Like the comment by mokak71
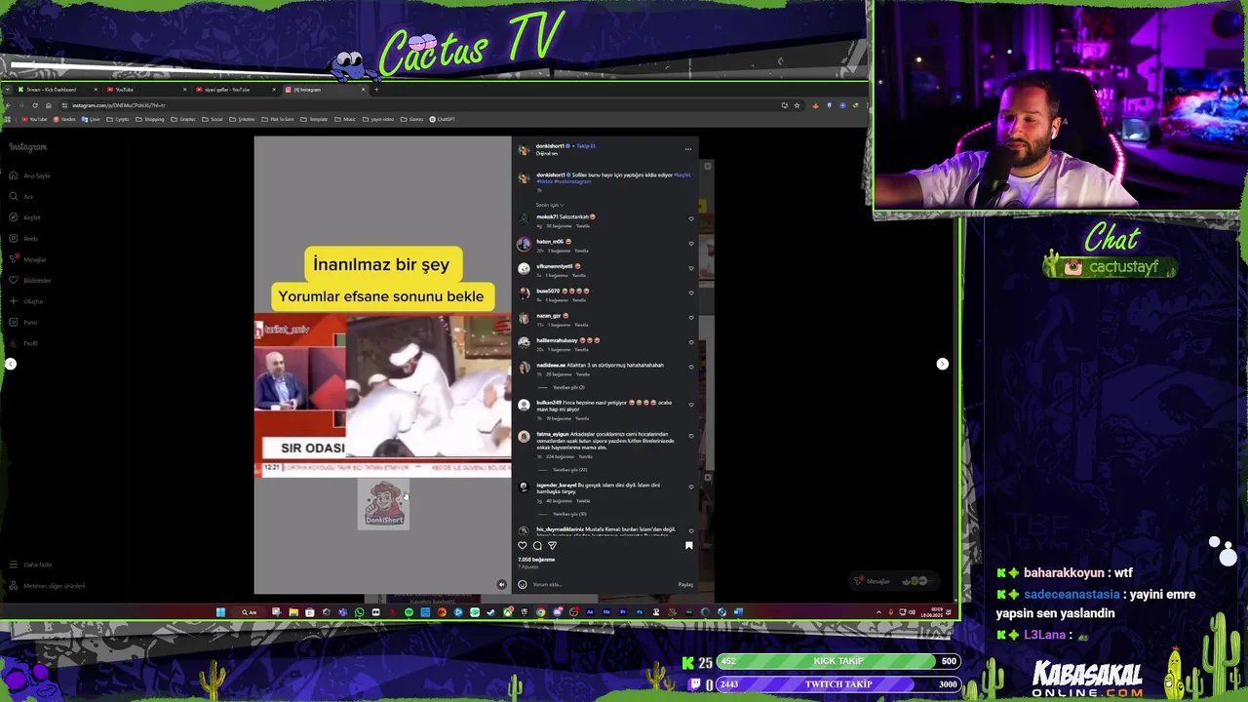 (691, 219)
